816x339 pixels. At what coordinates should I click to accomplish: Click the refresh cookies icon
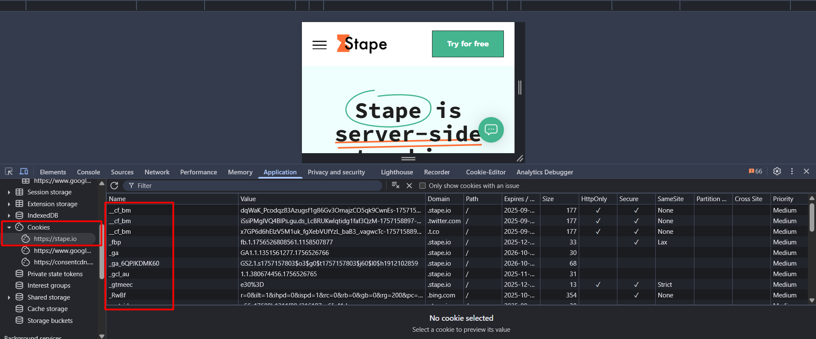(114, 186)
